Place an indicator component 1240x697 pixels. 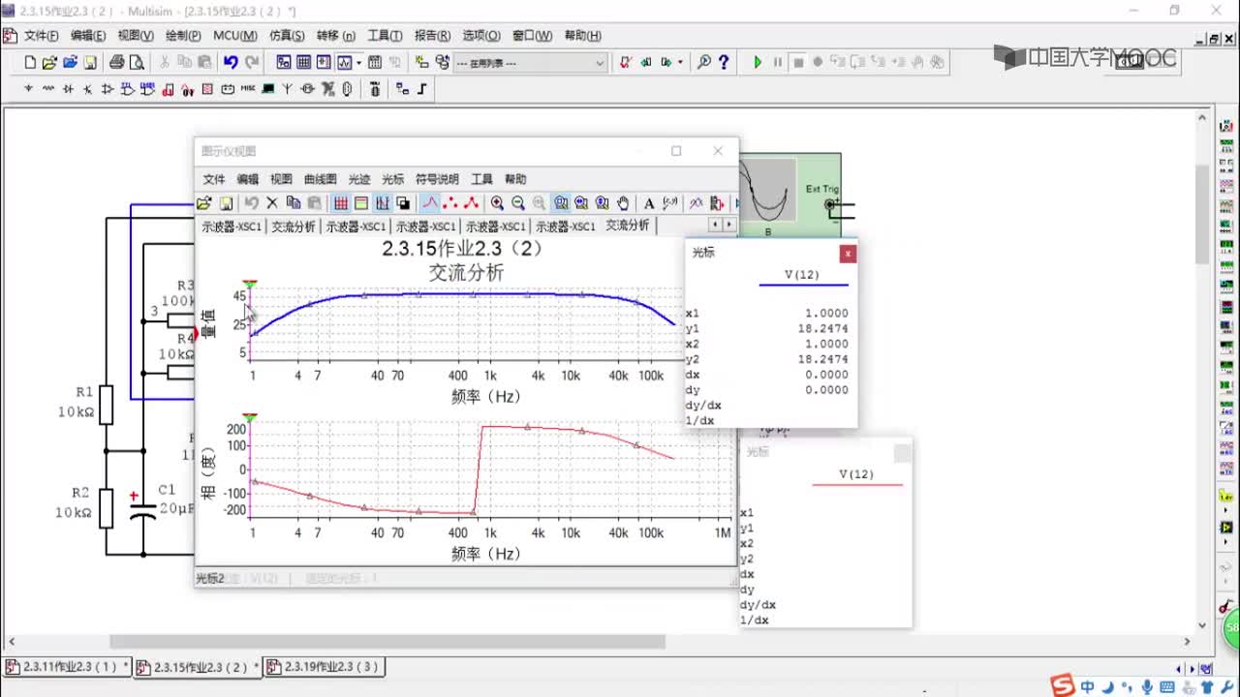coord(207,88)
